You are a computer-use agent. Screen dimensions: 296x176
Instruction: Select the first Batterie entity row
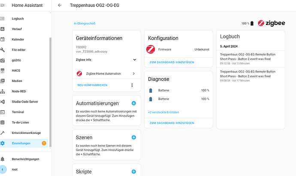click(x=179, y=90)
